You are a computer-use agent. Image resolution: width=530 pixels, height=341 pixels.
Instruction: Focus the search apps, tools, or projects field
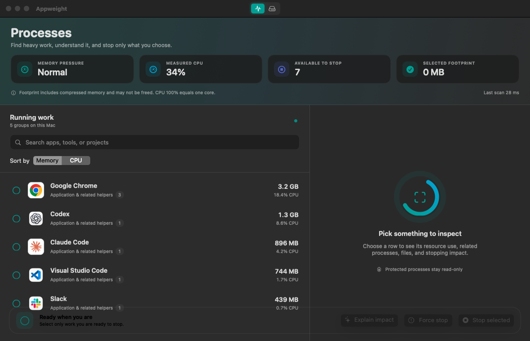(x=155, y=143)
